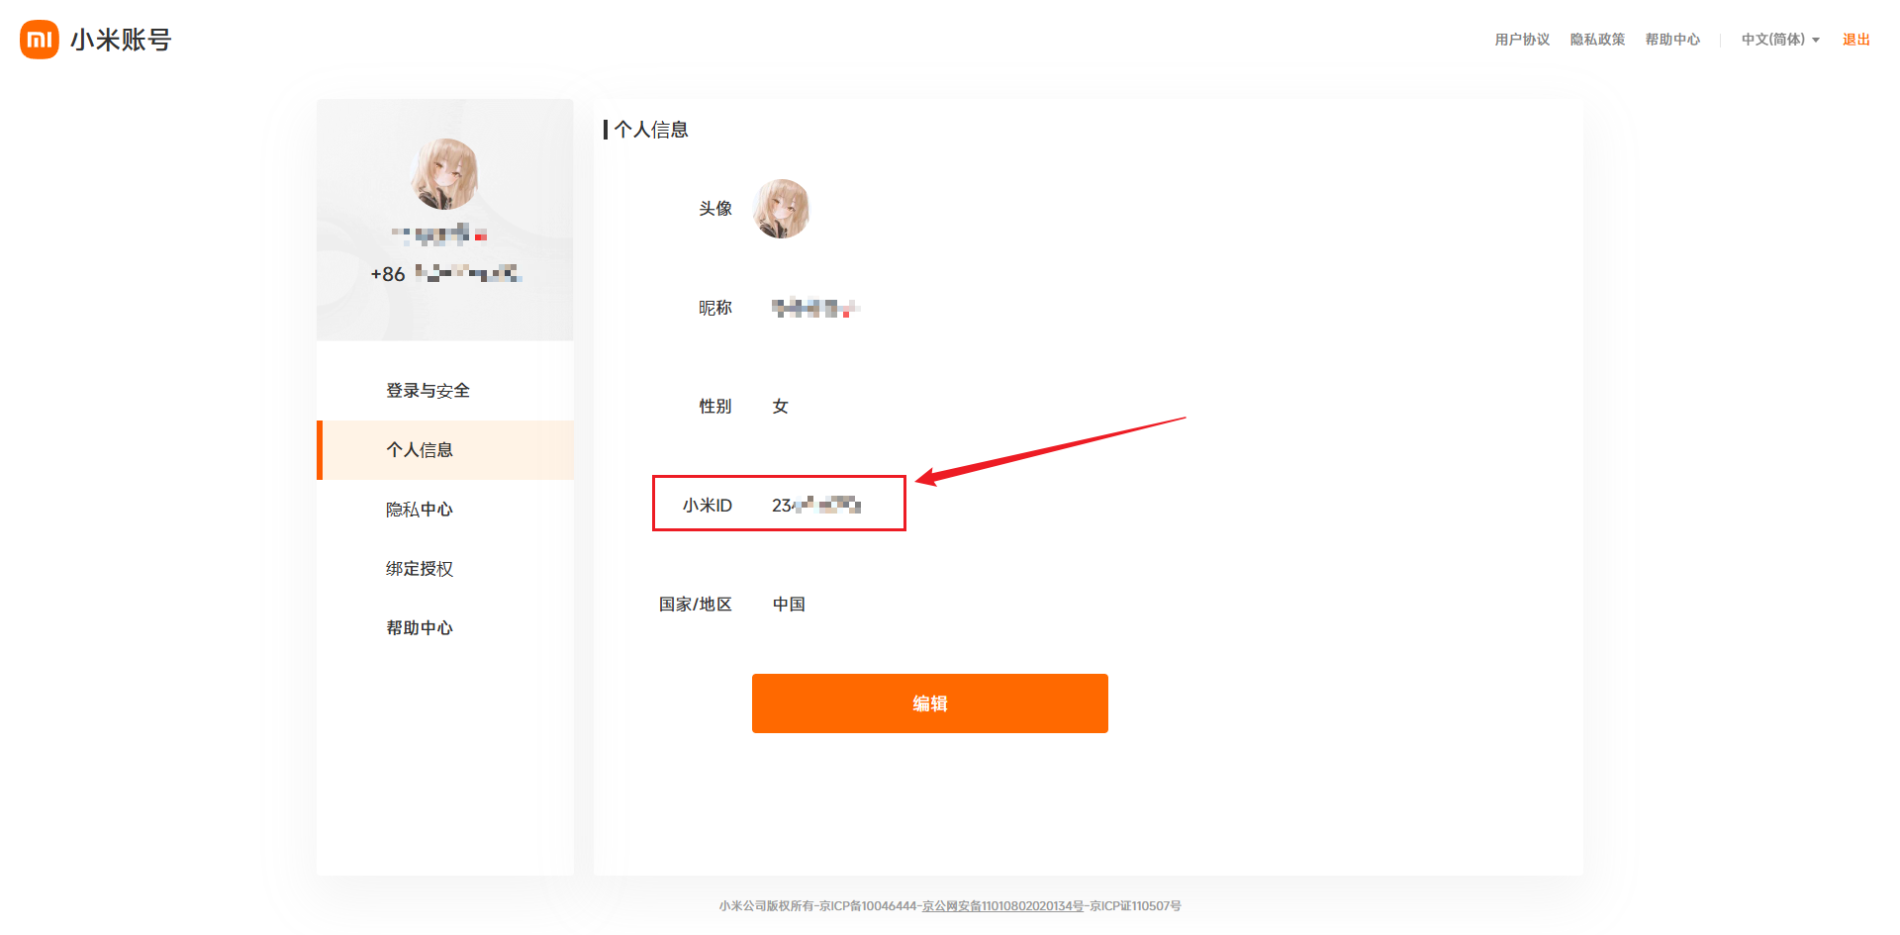The width and height of the screenshot is (1900, 935).
Task: Select 个人信息 in the sidebar menu
Action: (x=420, y=450)
